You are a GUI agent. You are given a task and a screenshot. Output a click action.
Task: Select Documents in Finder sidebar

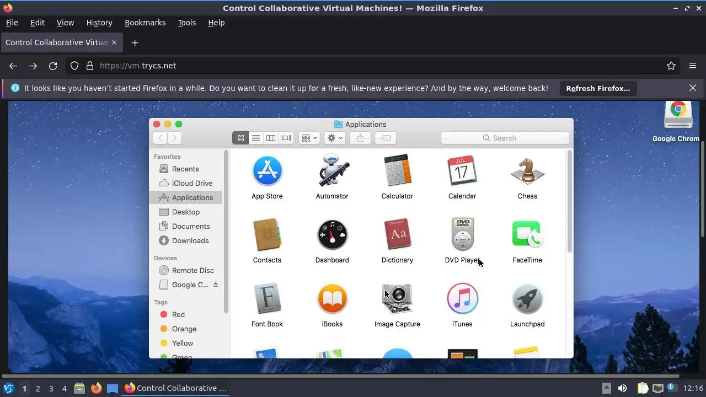click(185, 226)
